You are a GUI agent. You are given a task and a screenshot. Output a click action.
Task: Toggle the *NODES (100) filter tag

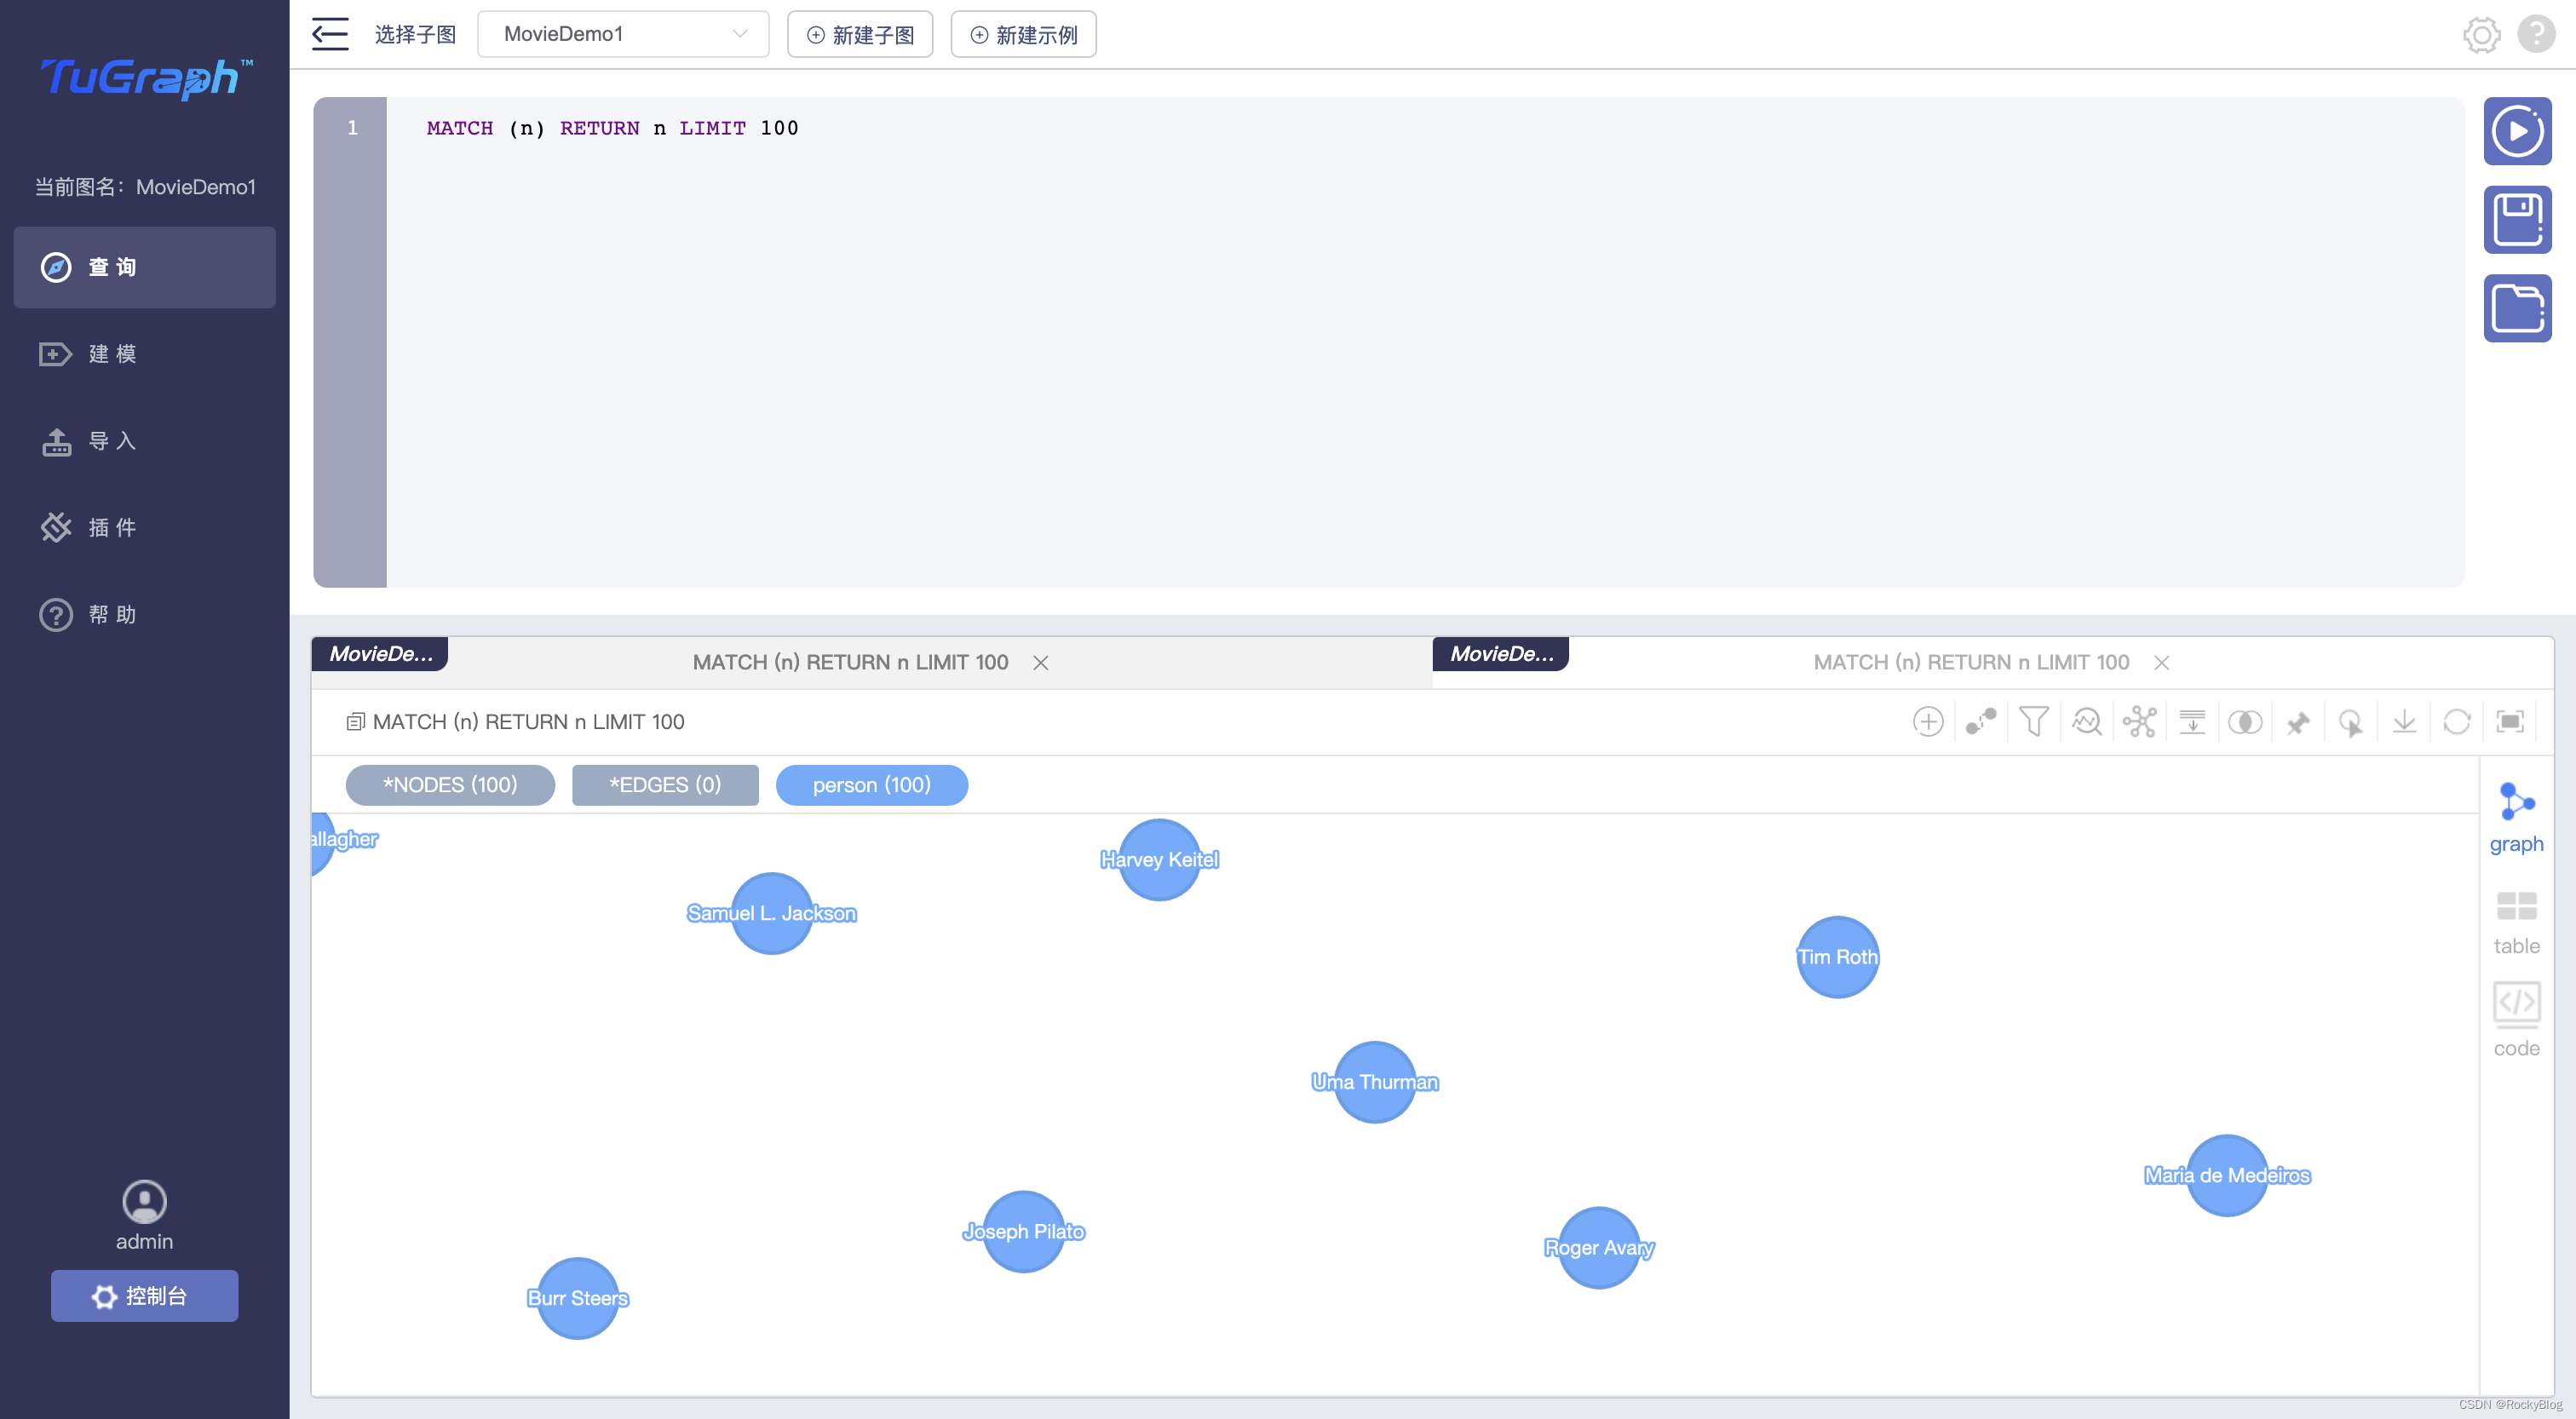(450, 785)
